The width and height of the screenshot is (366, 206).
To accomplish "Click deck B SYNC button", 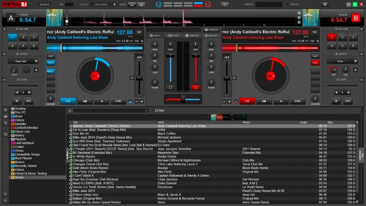I will pos(298,101).
